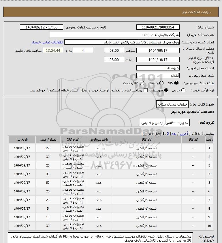Click the announcement date field 1404/09/12 - 17:56
Image resolution: width=222 pixels, height=243 pixels.
[42, 27]
